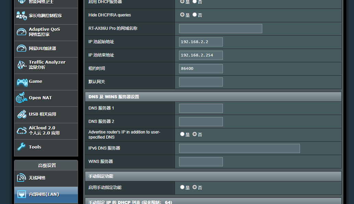Click the IP 池起始地址 input field
The image size is (354, 204).
point(201,42)
